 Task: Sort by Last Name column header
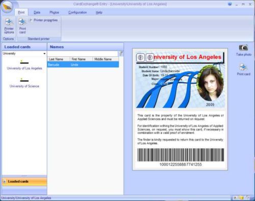[x=59, y=59]
